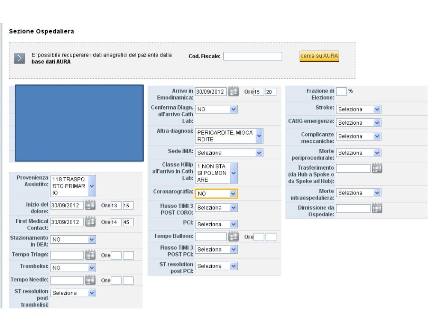Click the Sezione Ospedaliera heading
Image resolution: width=438 pixels, height=329 pixels.
[41, 31]
